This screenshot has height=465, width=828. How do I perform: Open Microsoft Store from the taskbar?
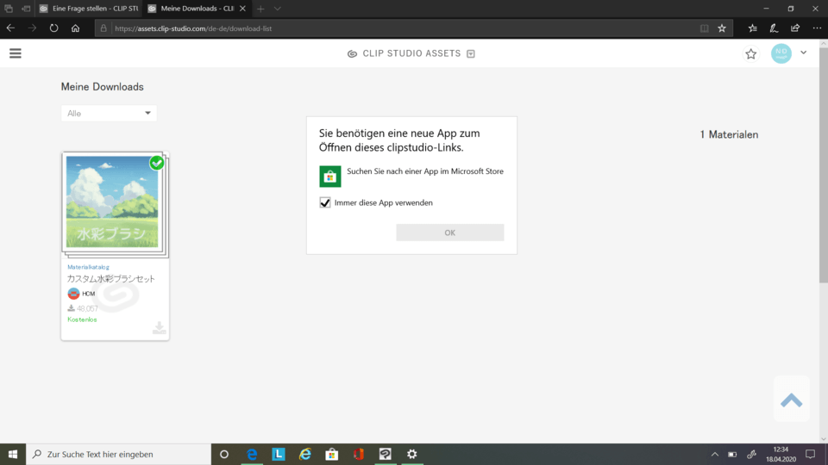331,454
